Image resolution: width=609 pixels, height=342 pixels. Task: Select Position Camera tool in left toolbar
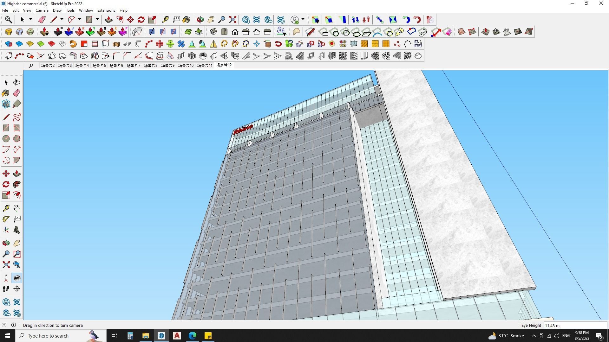click(6, 278)
